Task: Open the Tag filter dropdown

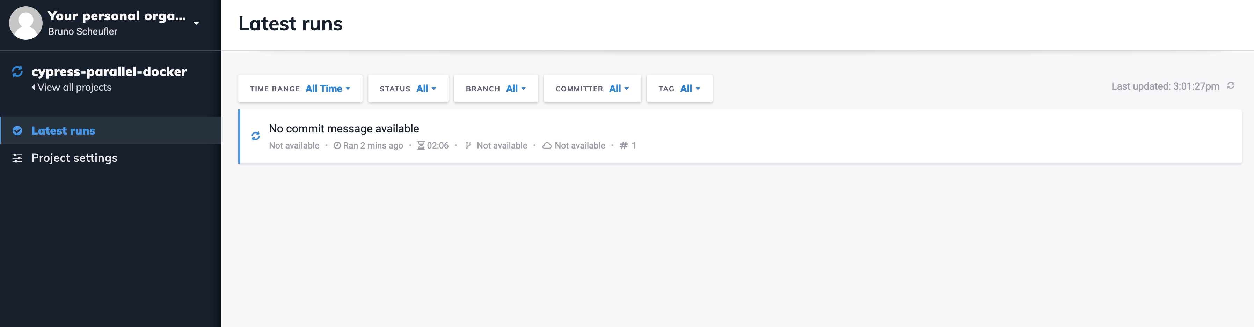Action: coord(679,89)
